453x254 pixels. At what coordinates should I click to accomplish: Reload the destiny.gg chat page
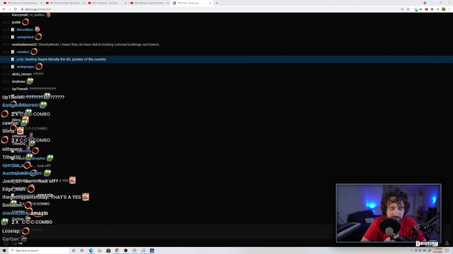(16, 9)
